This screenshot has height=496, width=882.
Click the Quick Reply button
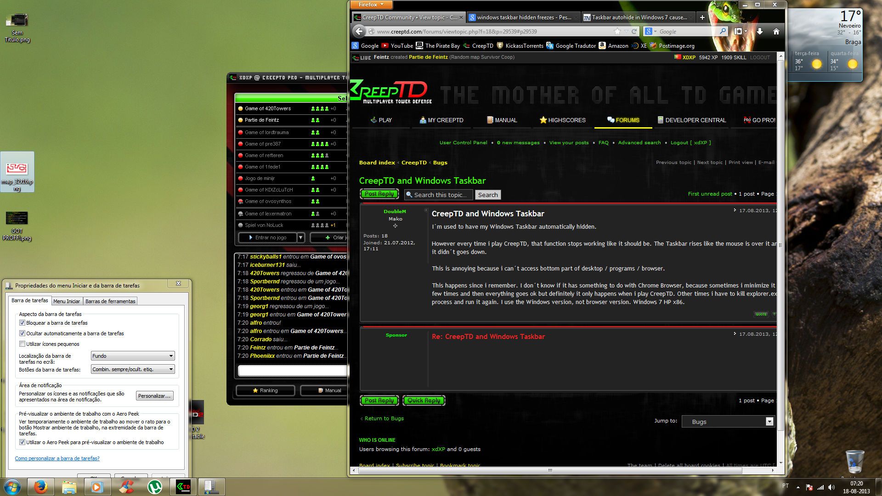424,400
